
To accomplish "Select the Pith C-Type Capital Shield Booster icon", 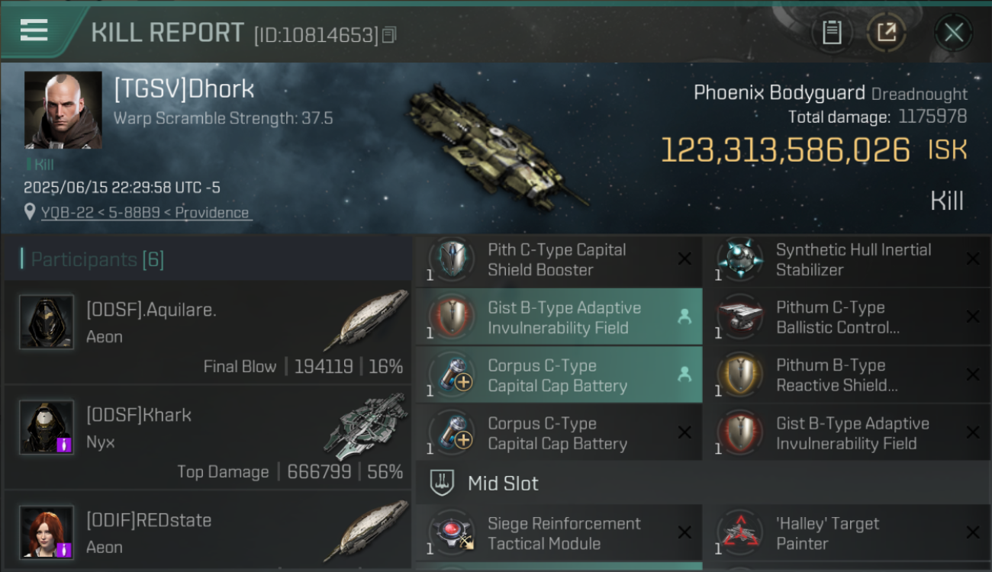I will [x=452, y=260].
